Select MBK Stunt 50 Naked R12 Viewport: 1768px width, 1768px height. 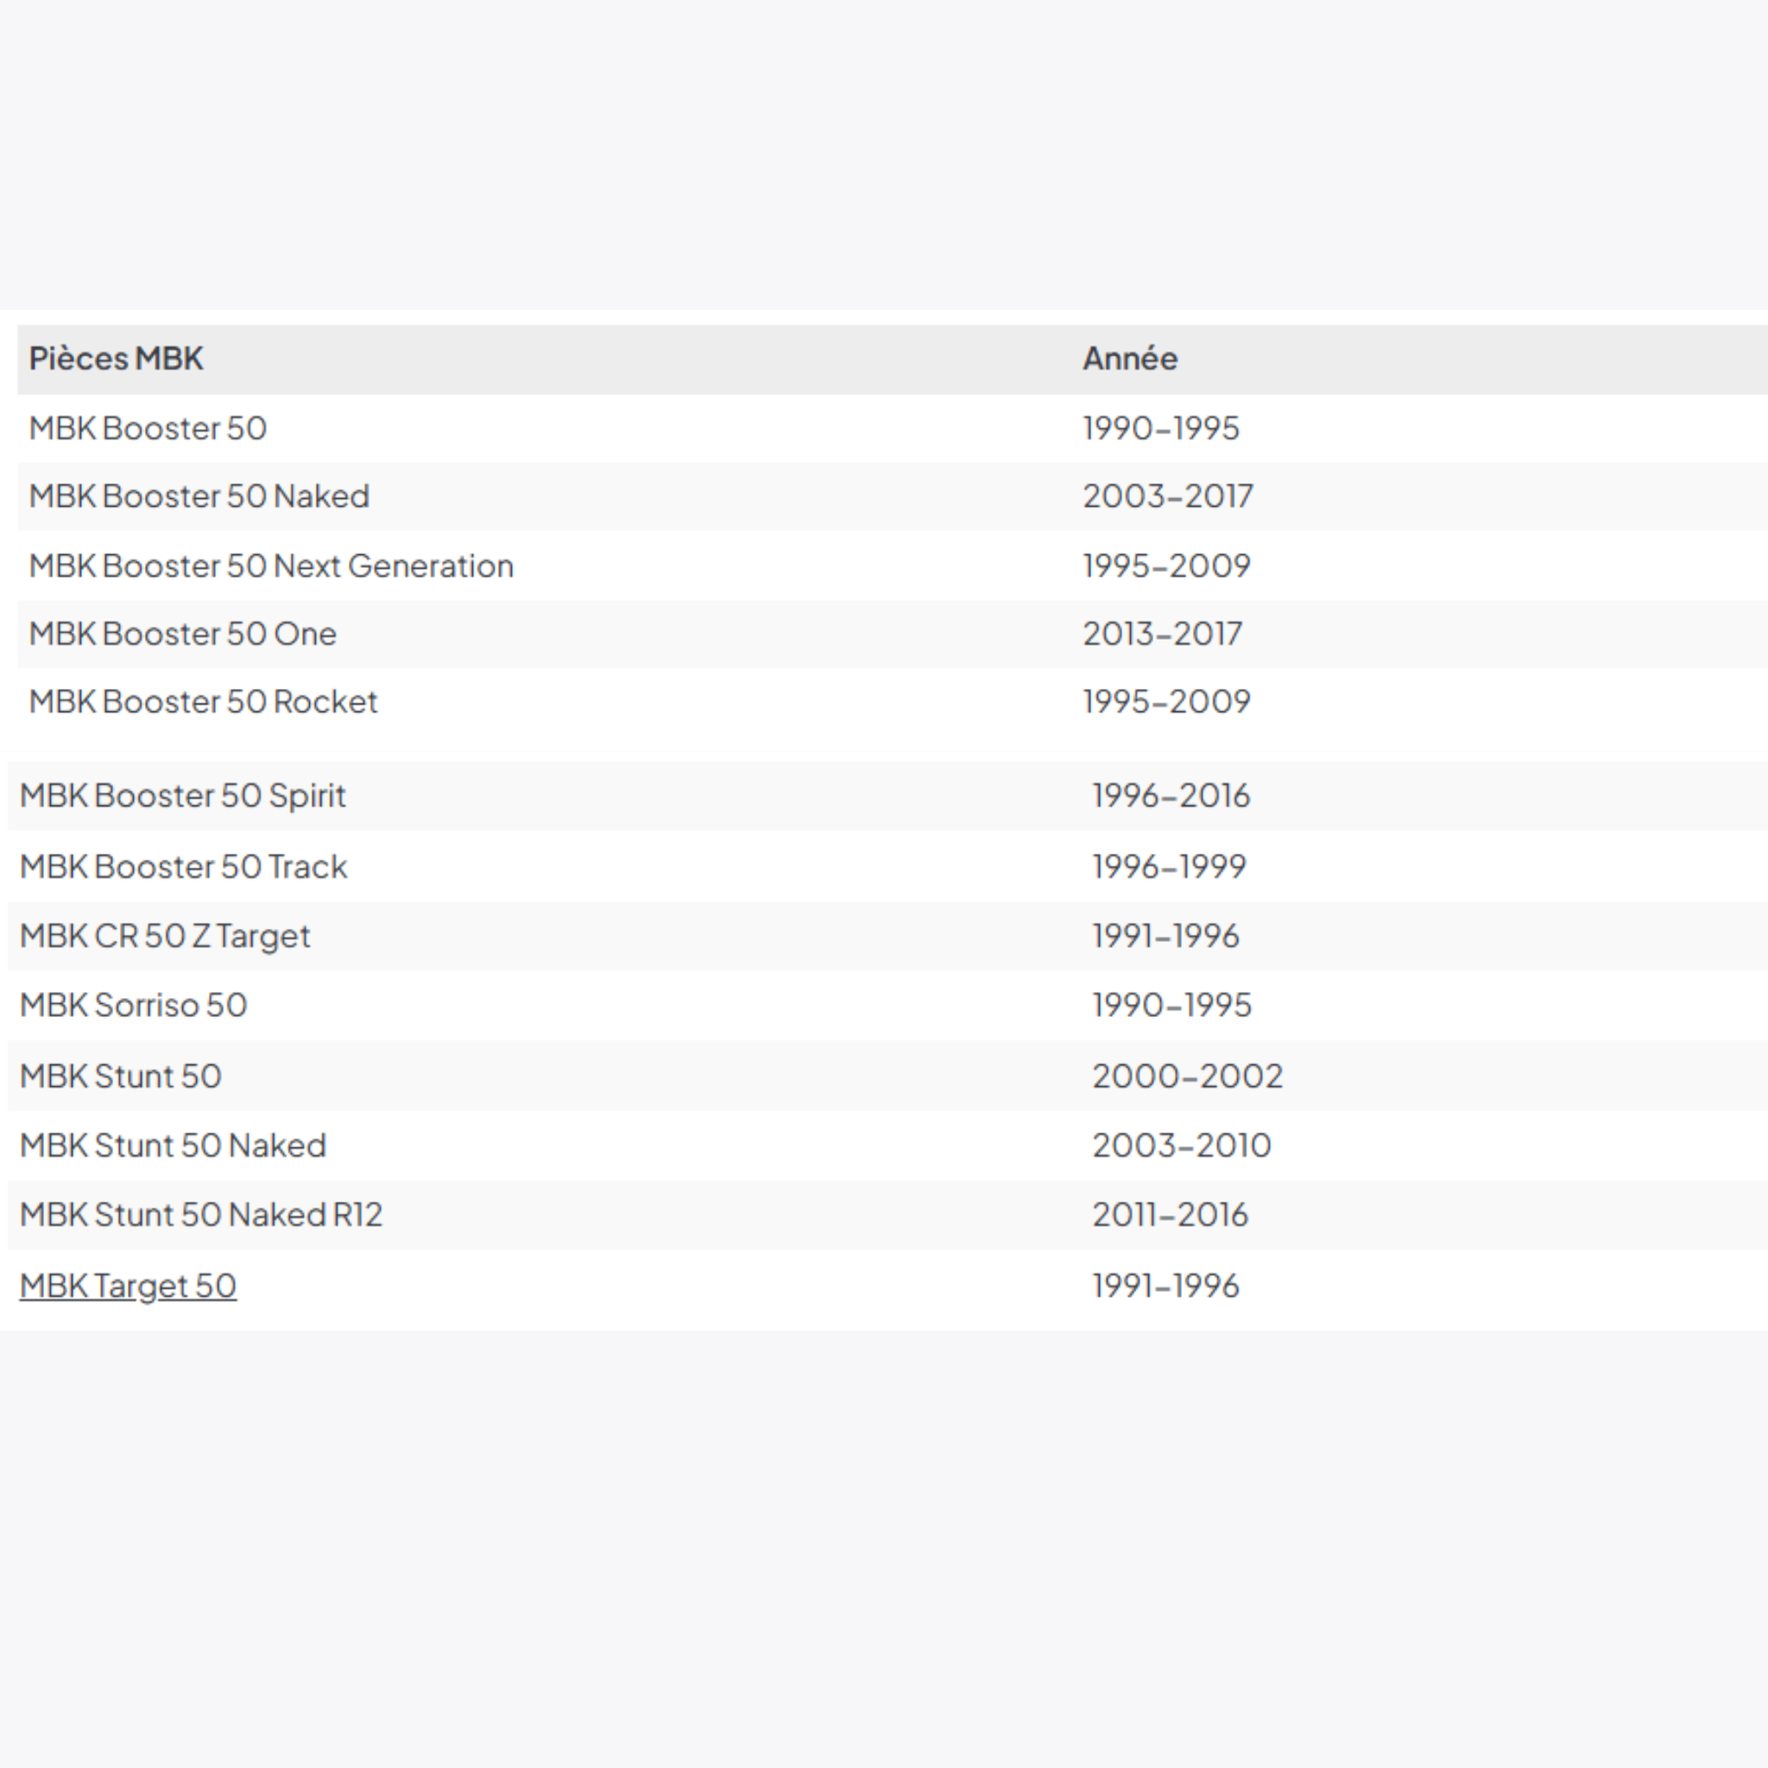[x=201, y=1215]
